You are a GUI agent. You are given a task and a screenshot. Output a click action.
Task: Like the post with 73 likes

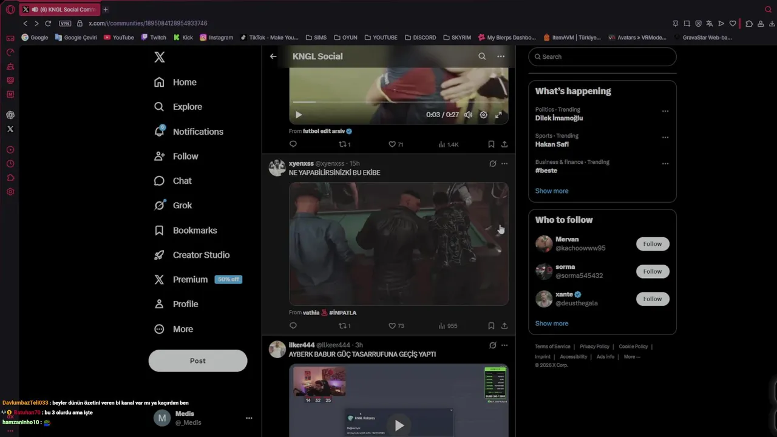pyautogui.click(x=396, y=326)
